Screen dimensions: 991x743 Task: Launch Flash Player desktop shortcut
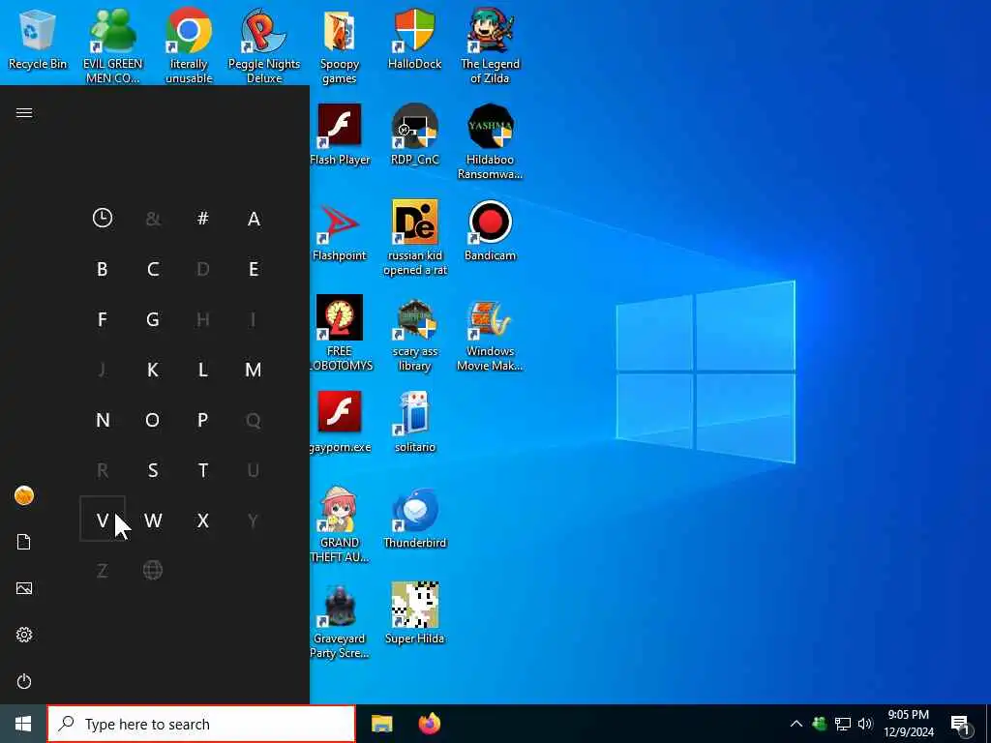point(340,134)
